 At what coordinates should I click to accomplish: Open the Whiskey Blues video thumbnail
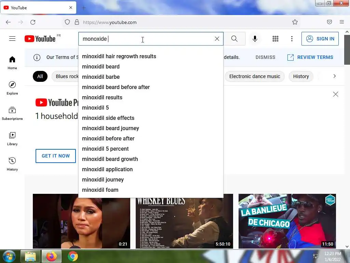click(184, 223)
